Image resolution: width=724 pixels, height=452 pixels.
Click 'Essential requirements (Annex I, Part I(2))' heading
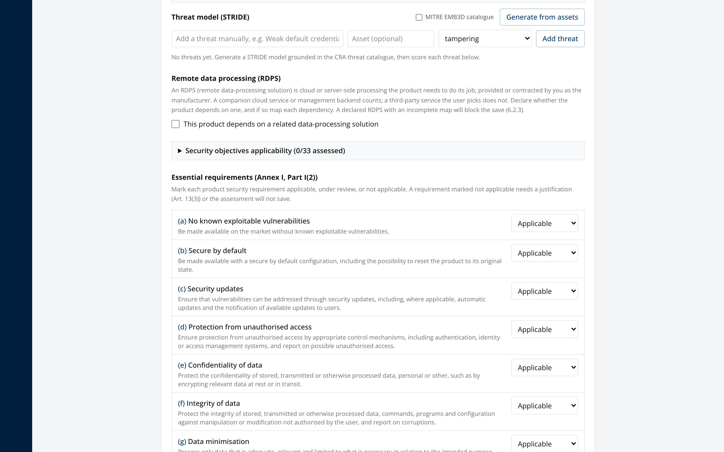coord(244,177)
